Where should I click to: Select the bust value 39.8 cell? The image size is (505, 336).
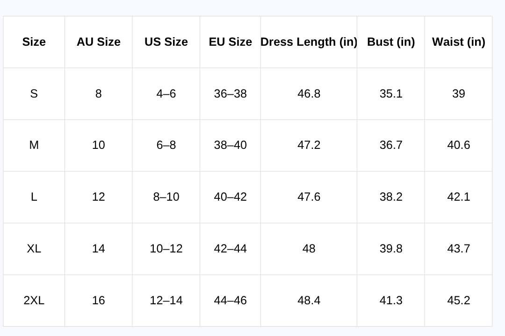(x=391, y=249)
